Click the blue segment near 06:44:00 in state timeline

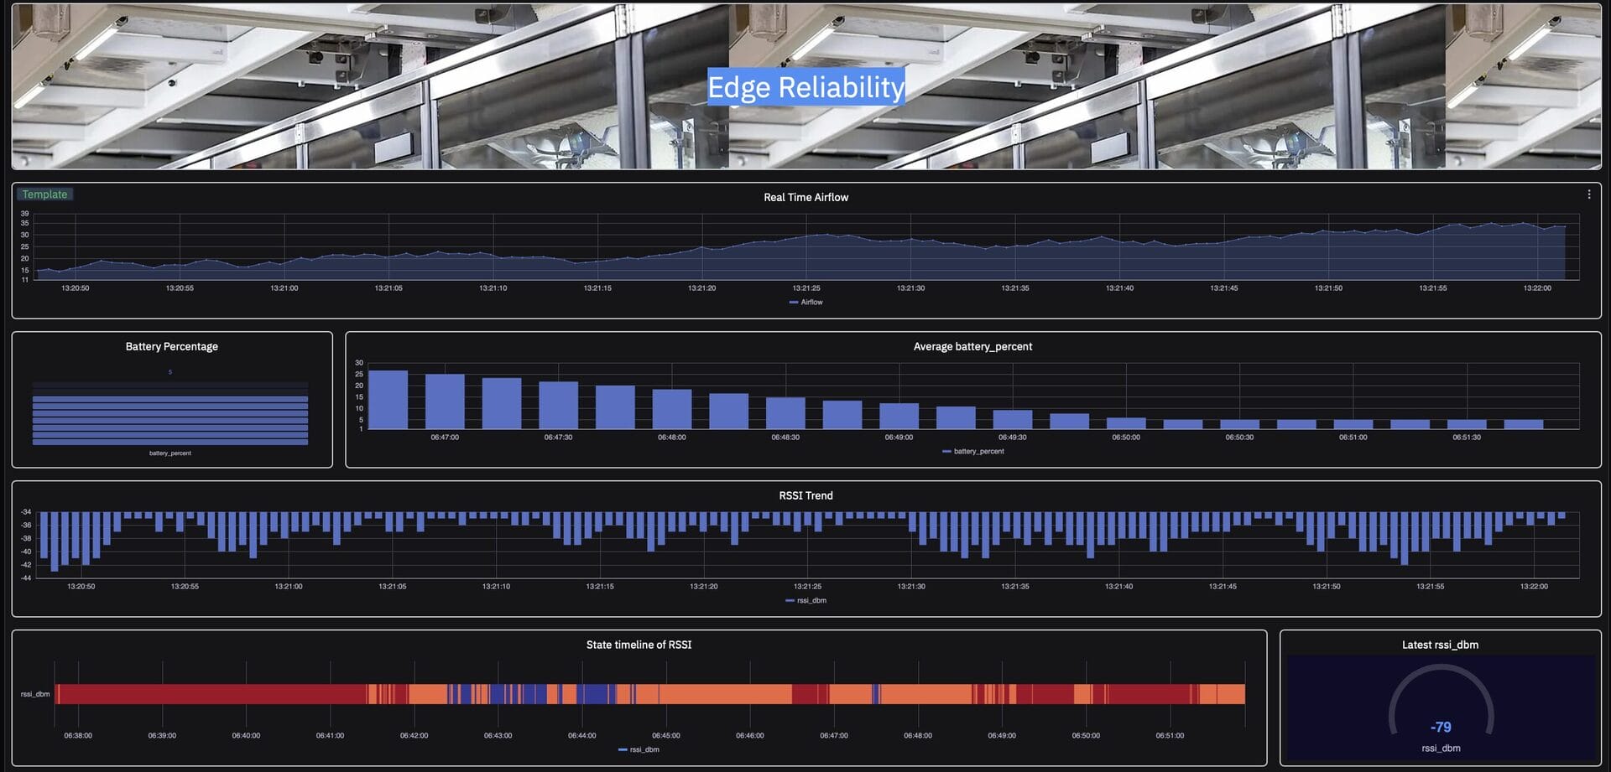coord(592,694)
